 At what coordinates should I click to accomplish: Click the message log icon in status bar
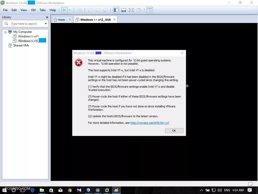[x=250, y=184]
